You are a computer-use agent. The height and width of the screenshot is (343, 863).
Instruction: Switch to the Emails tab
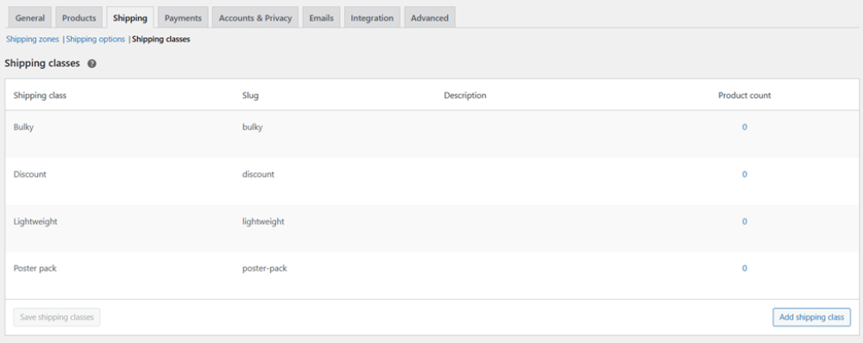(321, 17)
